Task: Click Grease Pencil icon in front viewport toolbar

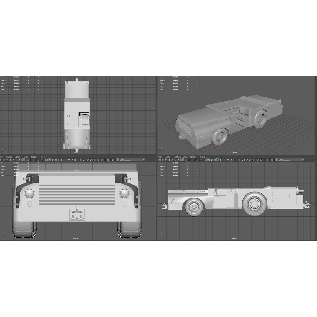Action: (19, 160)
